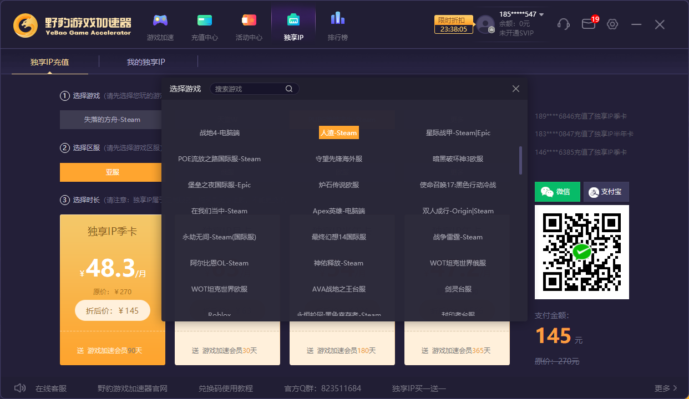Click 官方Q群: 823511684 text
Image resolution: width=689 pixels, height=399 pixels.
pos(323,388)
